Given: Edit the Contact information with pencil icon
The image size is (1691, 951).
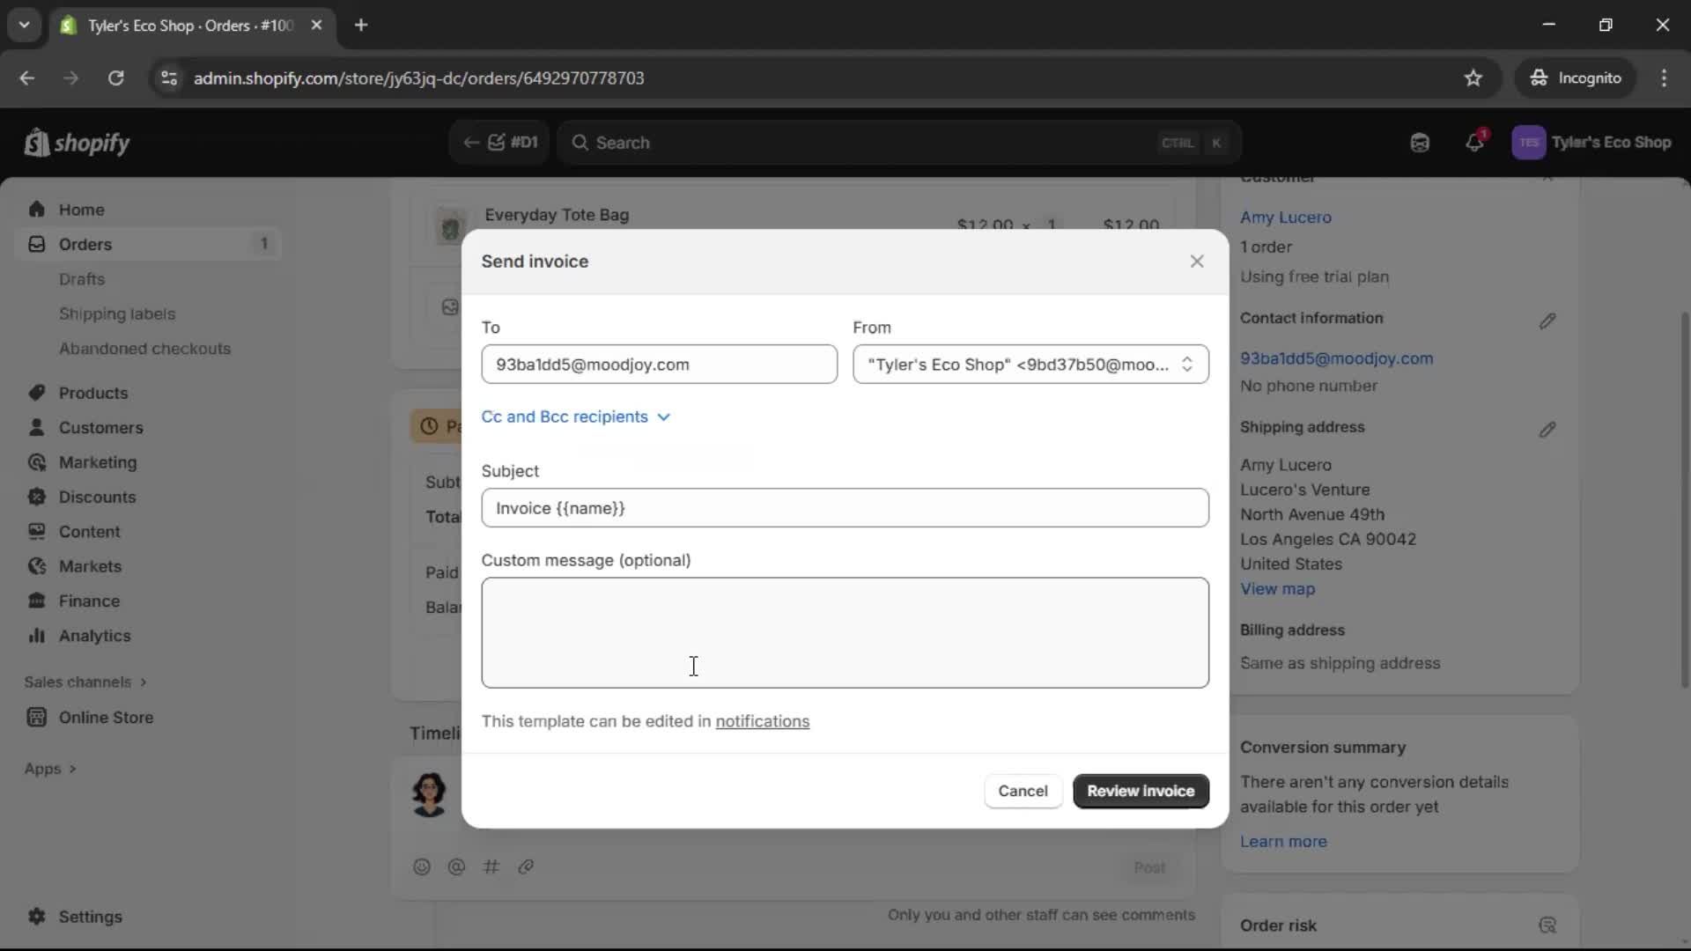Looking at the screenshot, I should click(1548, 321).
